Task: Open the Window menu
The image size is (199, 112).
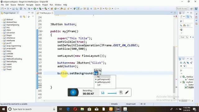Action: click(58, 5)
